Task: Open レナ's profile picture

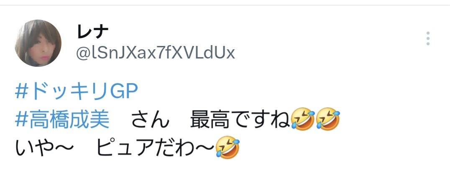Action: (38, 43)
